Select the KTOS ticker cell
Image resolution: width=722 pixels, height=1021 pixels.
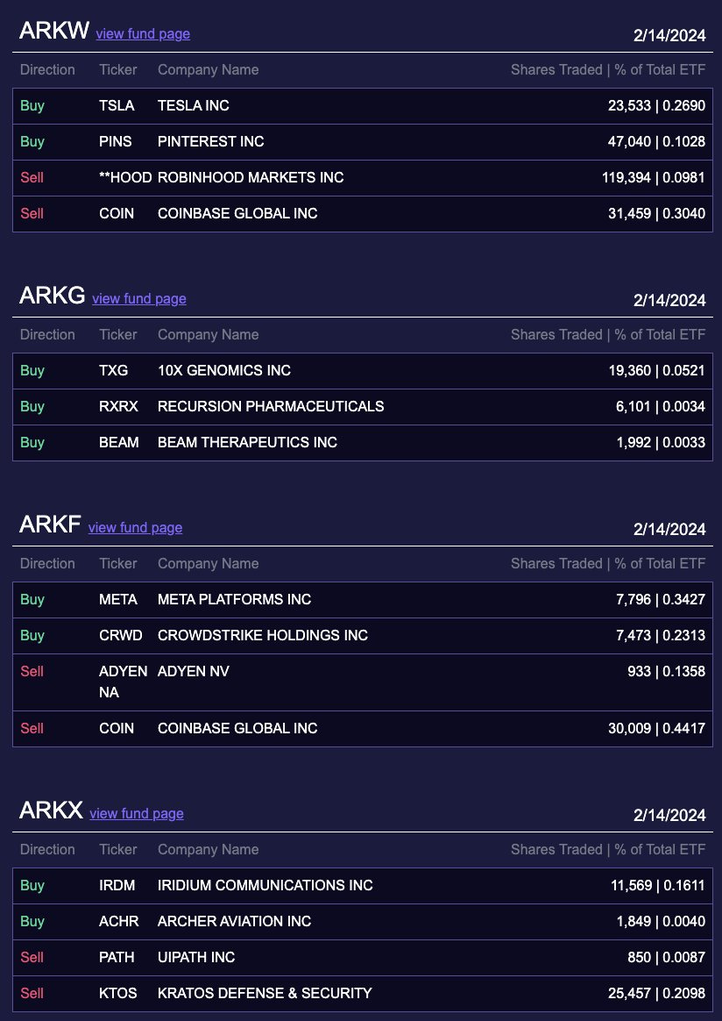pos(117,993)
